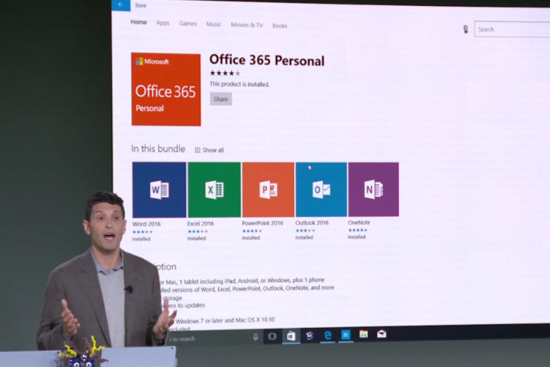The height and width of the screenshot is (367, 550).
Task: Click in the Store Search field
Action: [513, 30]
